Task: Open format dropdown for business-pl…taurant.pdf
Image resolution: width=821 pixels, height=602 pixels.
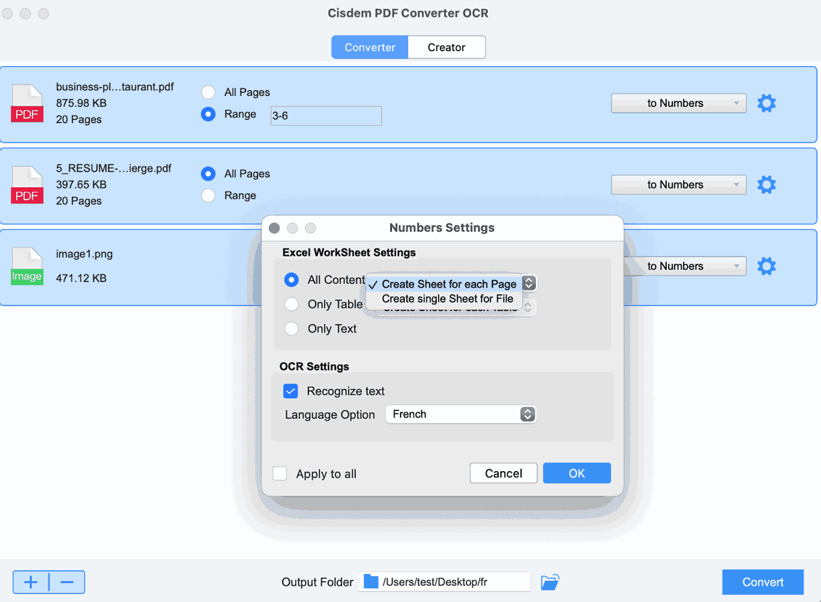Action: coord(678,103)
